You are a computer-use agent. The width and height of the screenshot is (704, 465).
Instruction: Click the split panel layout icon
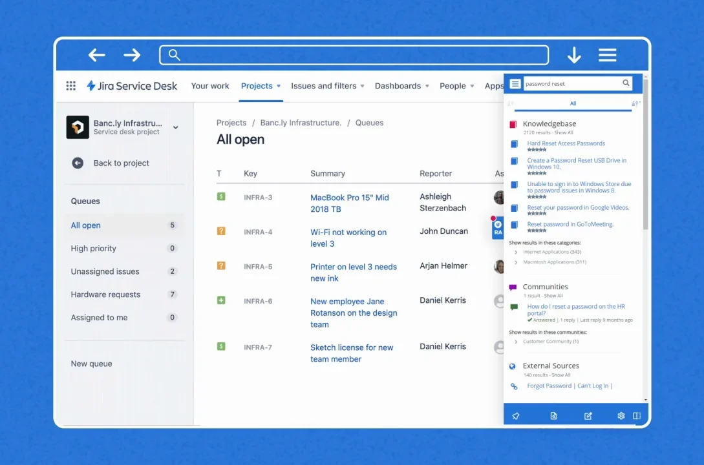pos(637,416)
